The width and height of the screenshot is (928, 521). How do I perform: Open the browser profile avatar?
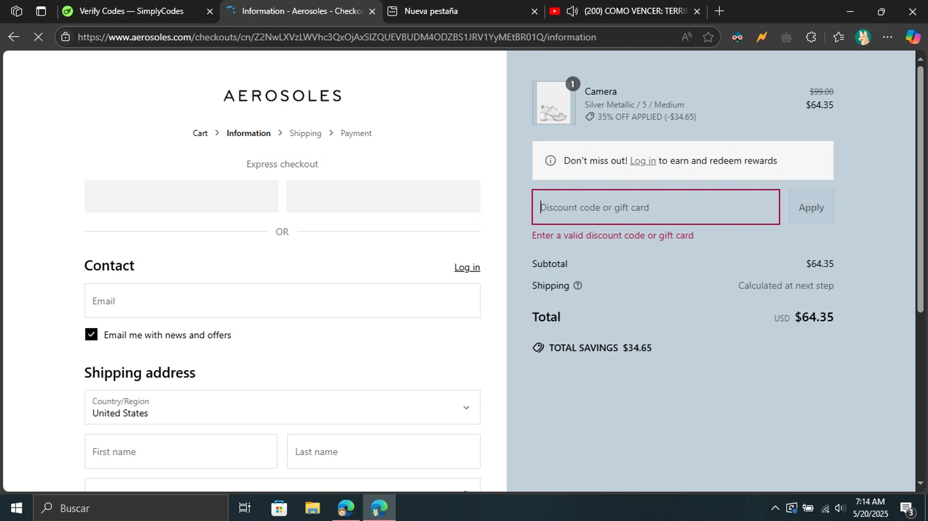click(863, 37)
